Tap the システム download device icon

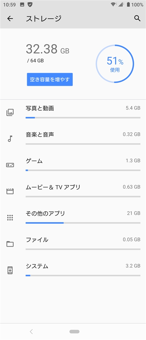click(x=10, y=270)
